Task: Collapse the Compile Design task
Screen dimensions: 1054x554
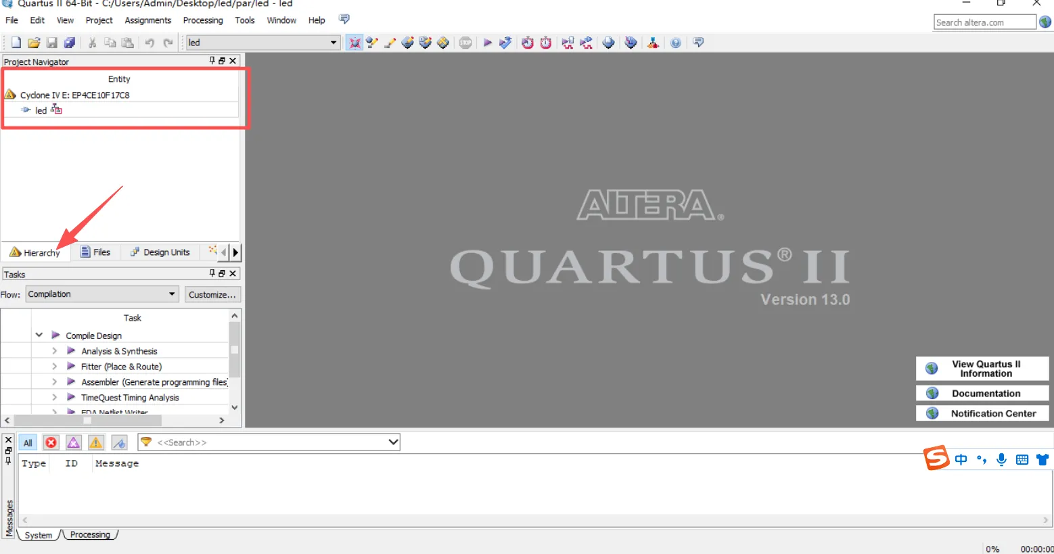Action: pos(39,335)
